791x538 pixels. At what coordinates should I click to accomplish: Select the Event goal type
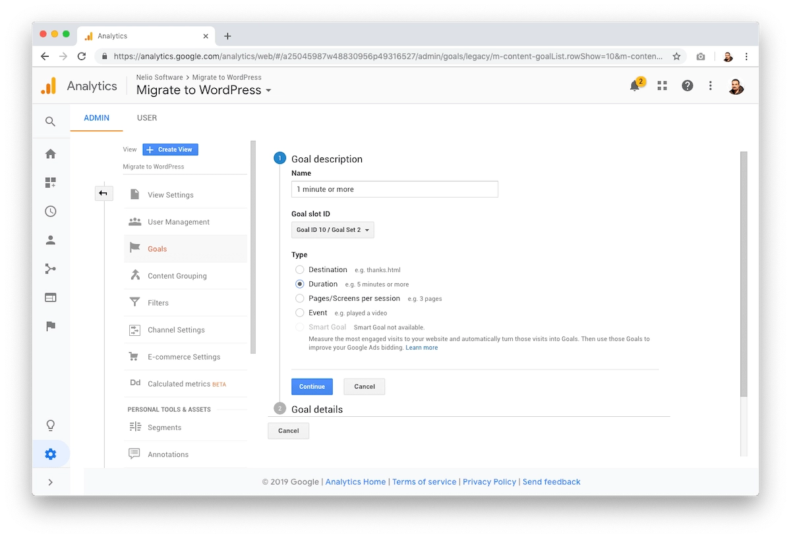(x=299, y=313)
